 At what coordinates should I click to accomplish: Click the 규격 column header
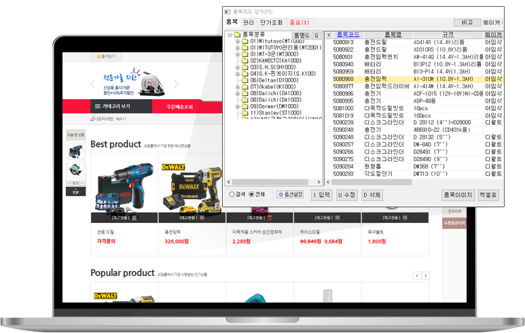pos(448,35)
